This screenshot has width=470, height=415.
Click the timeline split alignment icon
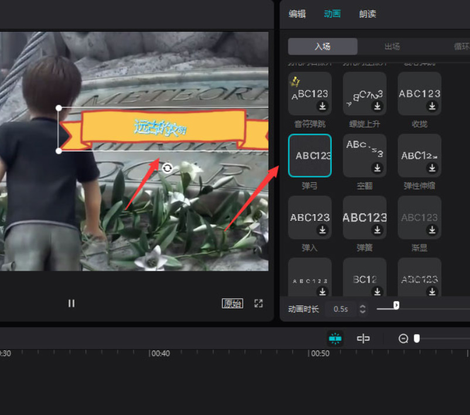click(363, 338)
